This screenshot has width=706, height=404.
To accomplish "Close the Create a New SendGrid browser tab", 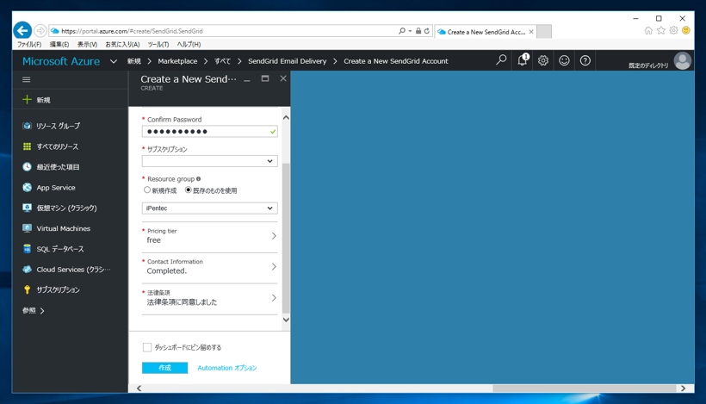I will pos(531,32).
